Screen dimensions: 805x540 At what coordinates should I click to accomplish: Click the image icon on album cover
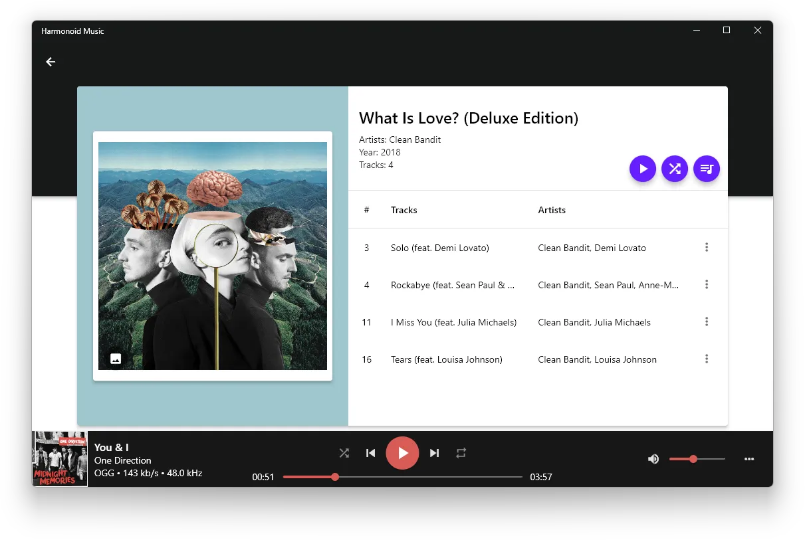[116, 359]
